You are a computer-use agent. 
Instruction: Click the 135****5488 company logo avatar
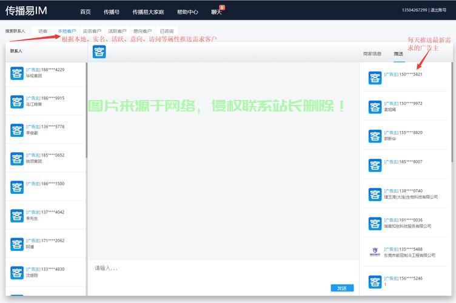coord(375,252)
